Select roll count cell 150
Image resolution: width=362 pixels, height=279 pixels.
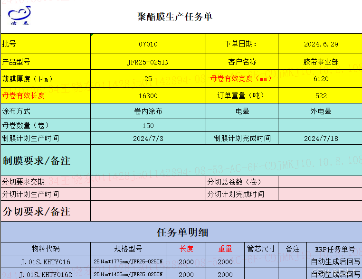[148, 125]
